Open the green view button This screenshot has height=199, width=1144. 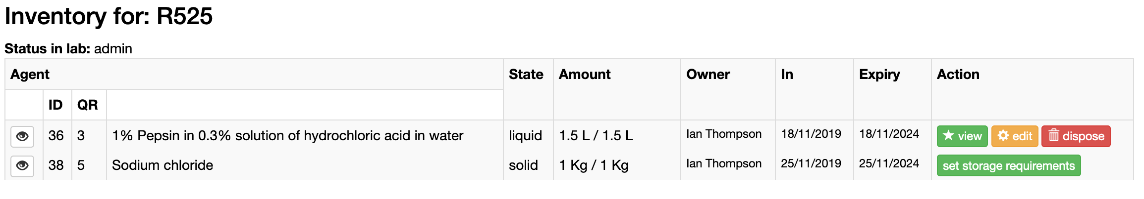point(962,136)
